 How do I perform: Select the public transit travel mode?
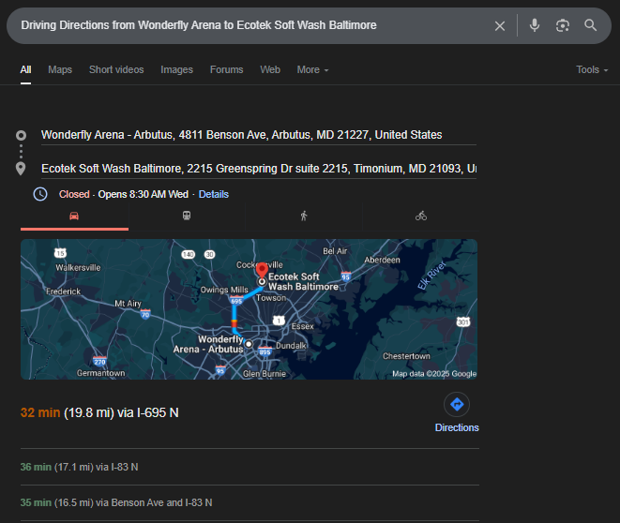click(187, 216)
